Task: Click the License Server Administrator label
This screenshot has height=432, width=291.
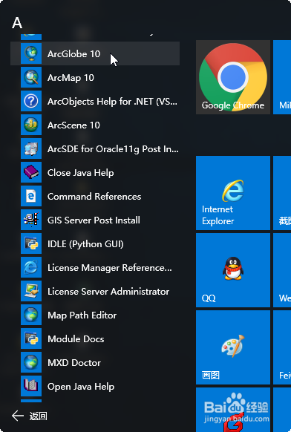Action: [x=108, y=292]
